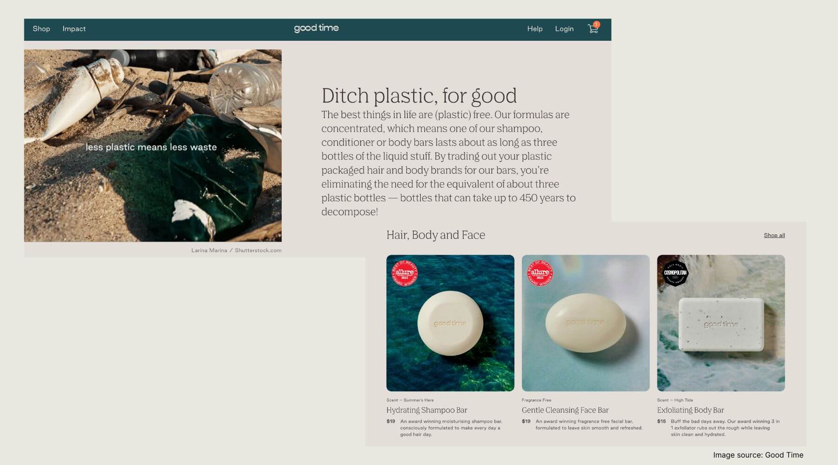838x465 pixels.
Task: Open the Gentle Cleansing Face Bar image
Action: pyautogui.click(x=586, y=323)
